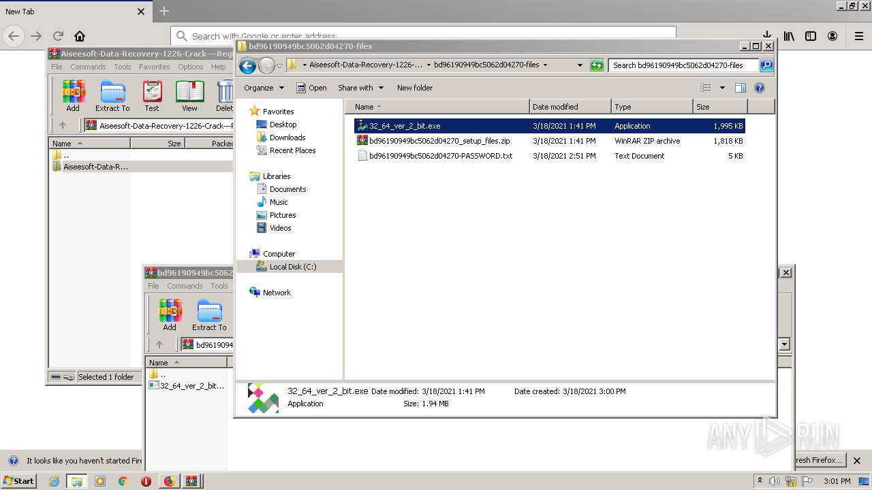Change view icon in Explorer toolbar

click(x=706, y=88)
